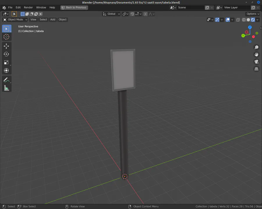This screenshot has width=262, height=209.
Task: Click the tweak select tool header icon
Action: point(14,14)
